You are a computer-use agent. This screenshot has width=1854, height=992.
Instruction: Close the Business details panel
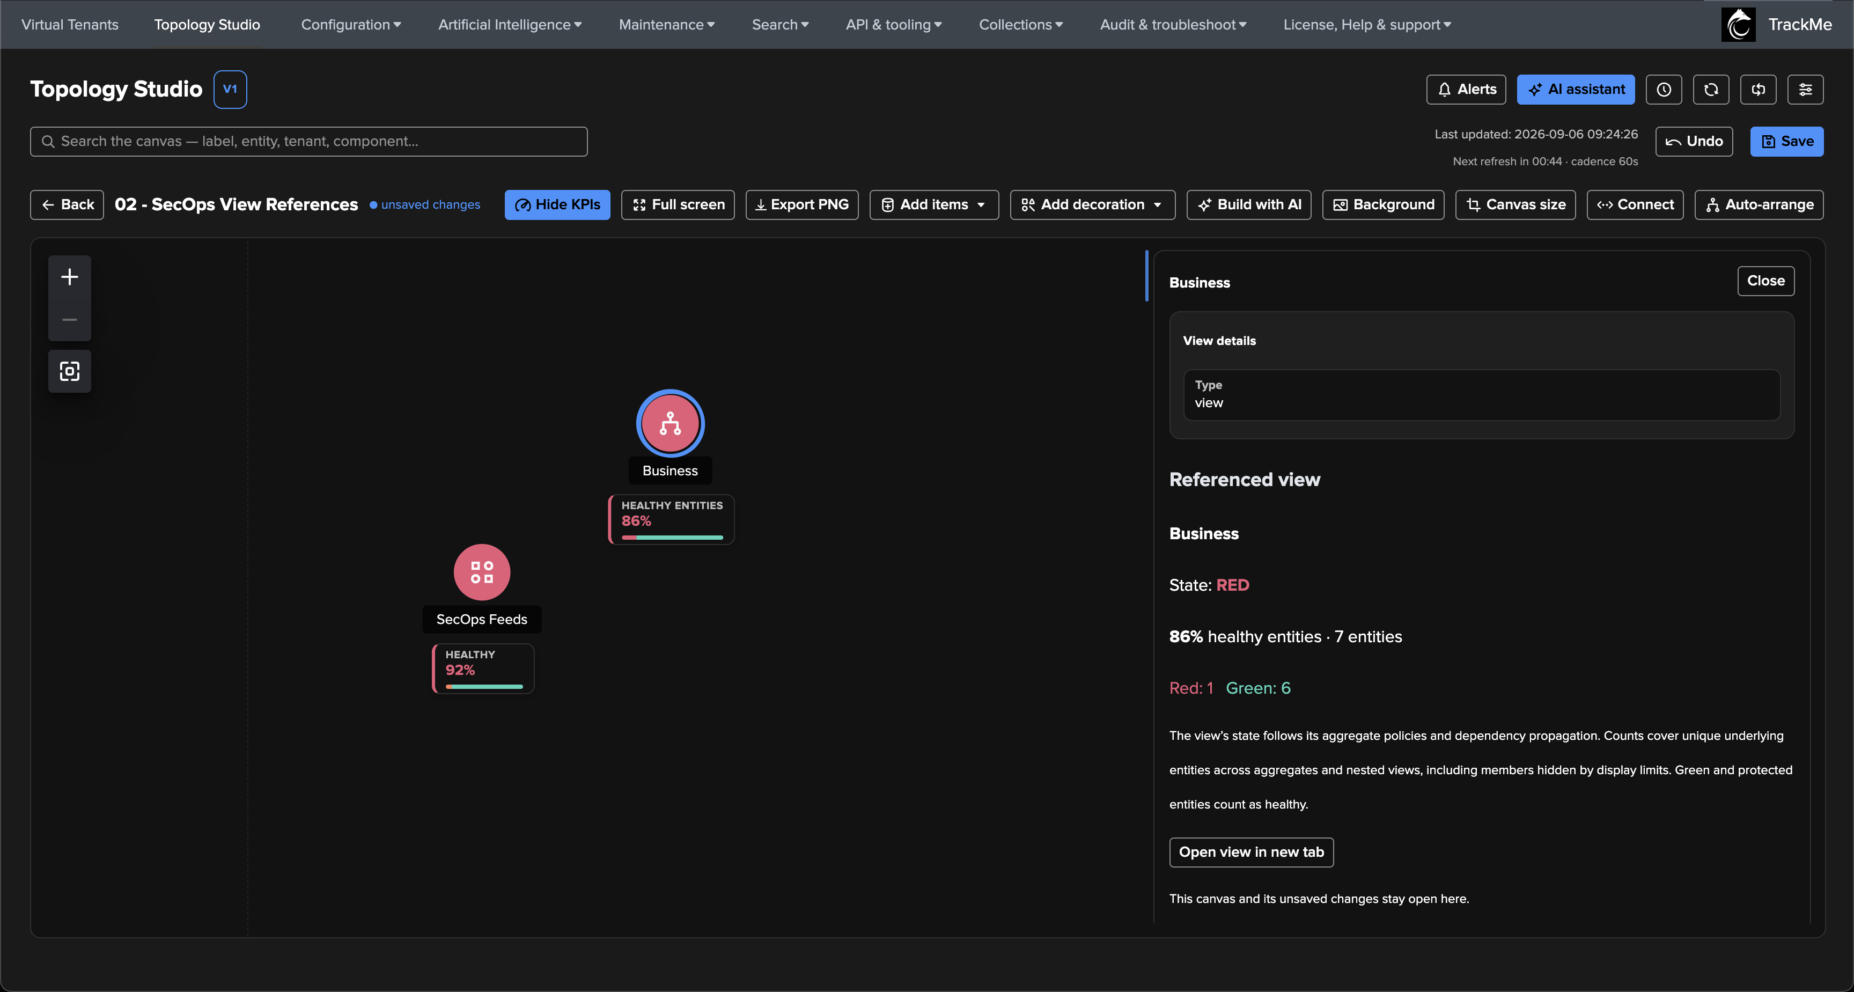pyautogui.click(x=1765, y=281)
